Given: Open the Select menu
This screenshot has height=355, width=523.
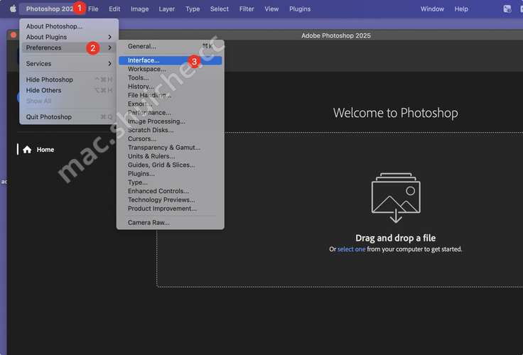Looking at the screenshot, I should point(219,9).
